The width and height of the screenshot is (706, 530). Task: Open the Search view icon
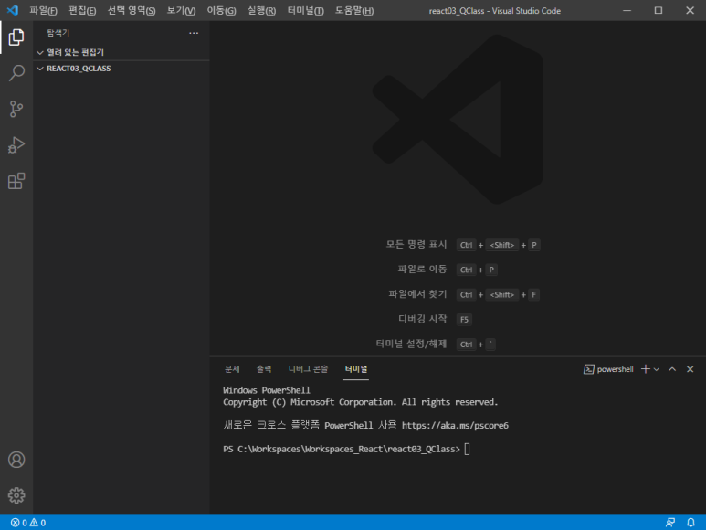(16, 73)
